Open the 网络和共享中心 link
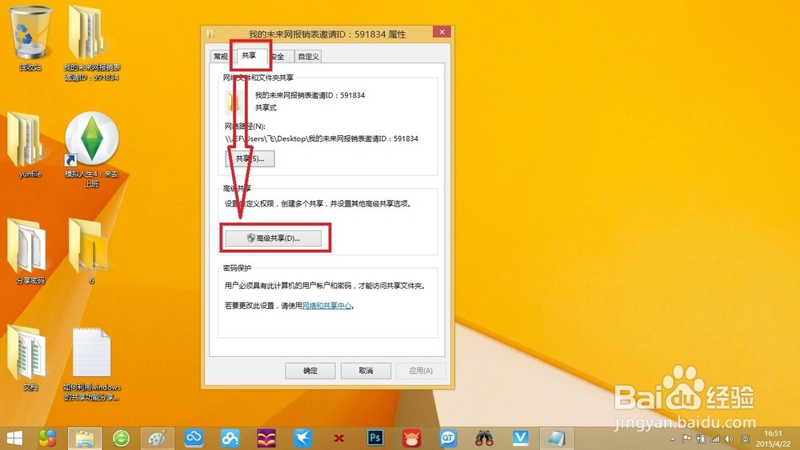This screenshot has height=450, width=800. pos(326,305)
